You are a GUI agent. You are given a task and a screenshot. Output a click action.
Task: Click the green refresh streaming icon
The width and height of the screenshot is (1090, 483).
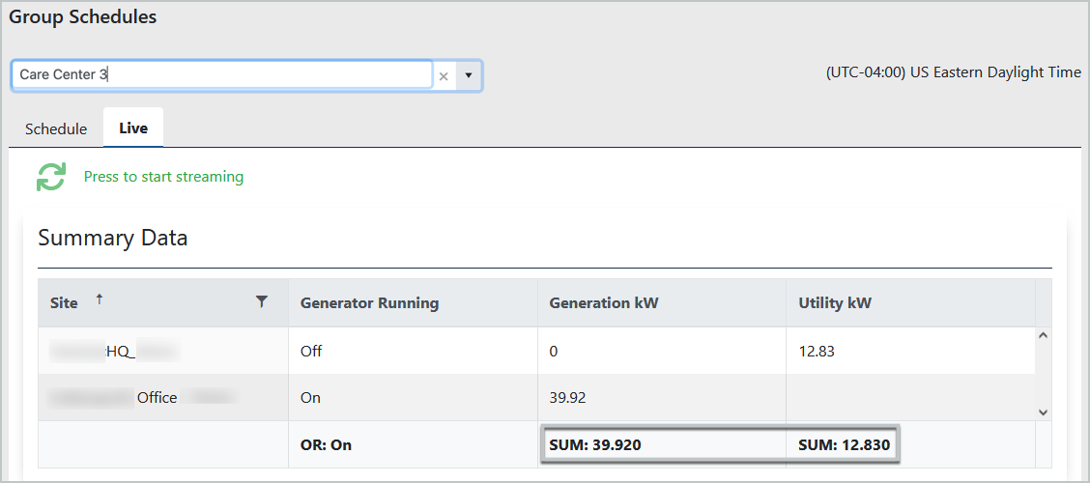(x=51, y=177)
